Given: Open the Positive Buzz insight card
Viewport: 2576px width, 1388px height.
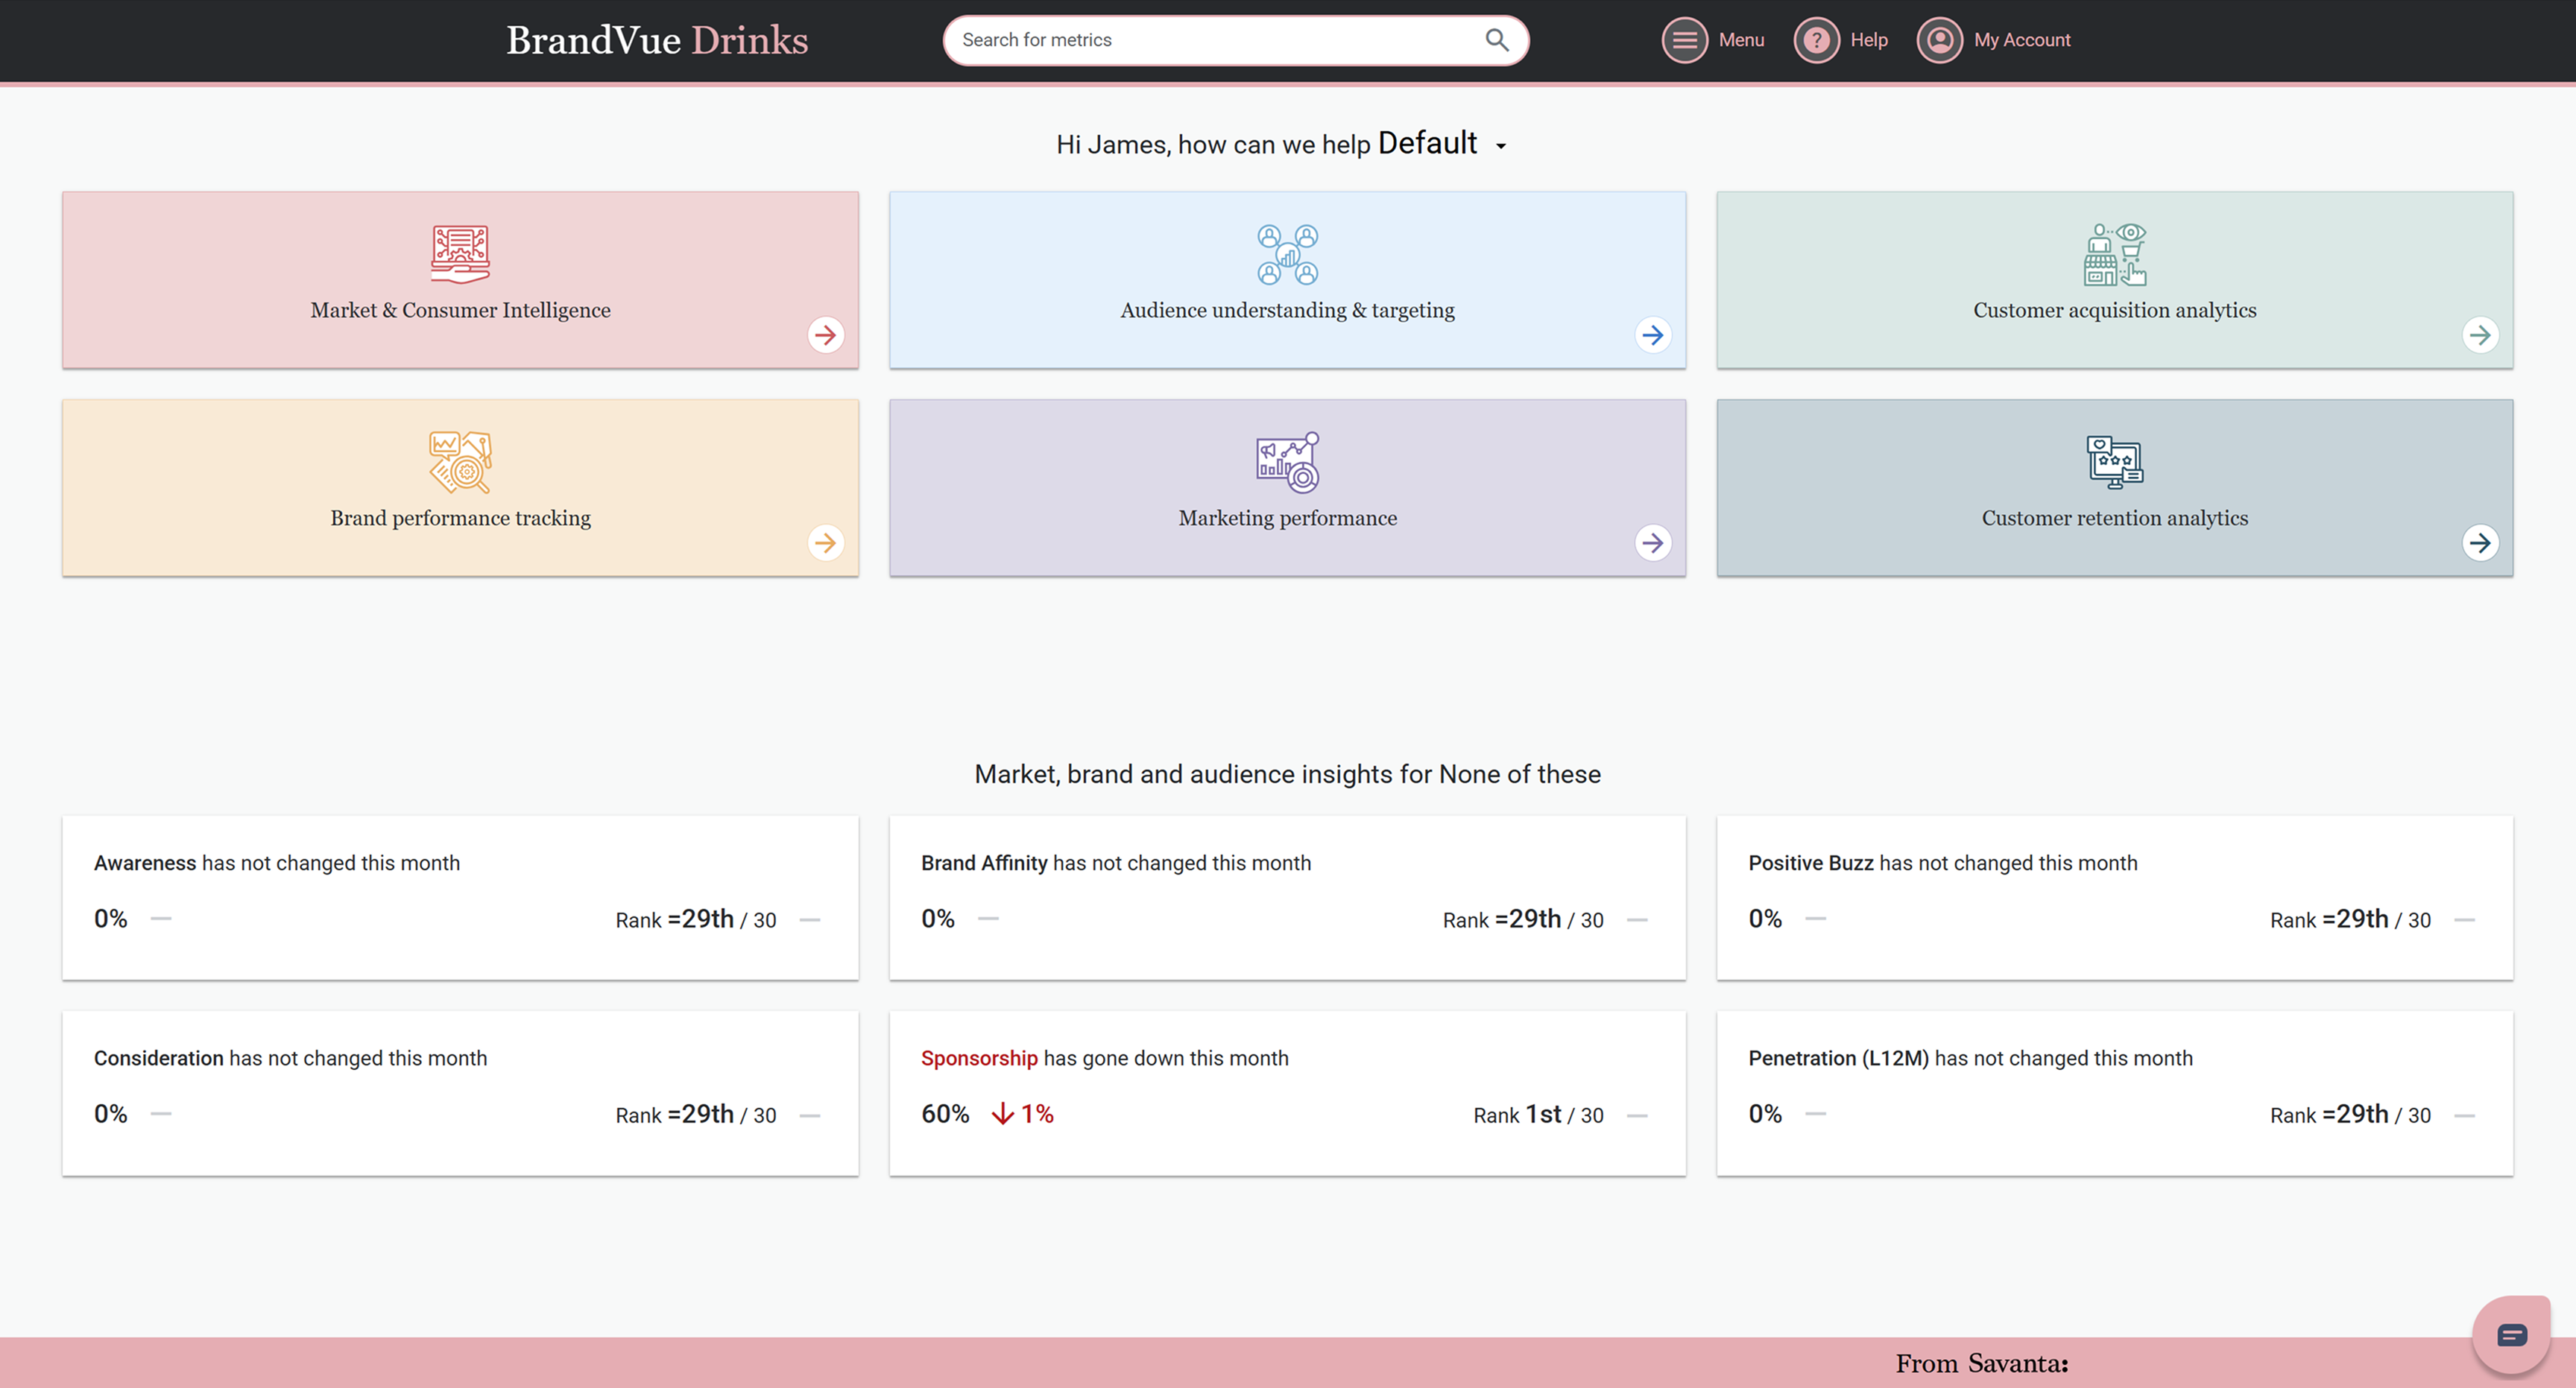Looking at the screenshot, I should pyautogui.click(x=2115, y=897).
